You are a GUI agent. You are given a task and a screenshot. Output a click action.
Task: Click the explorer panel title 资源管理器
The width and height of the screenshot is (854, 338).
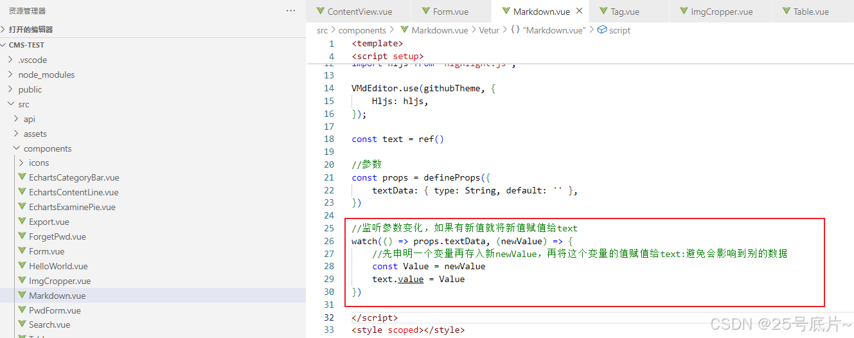(x=27, y=11)
